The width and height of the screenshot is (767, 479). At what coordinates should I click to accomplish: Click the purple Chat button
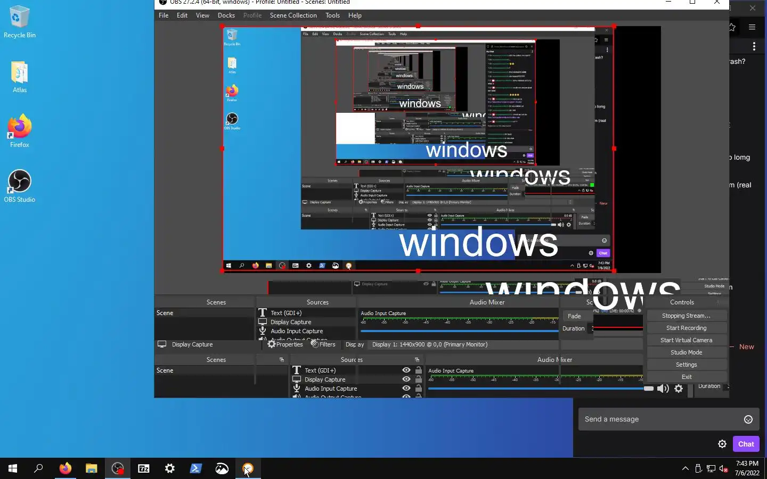(746, 444)
